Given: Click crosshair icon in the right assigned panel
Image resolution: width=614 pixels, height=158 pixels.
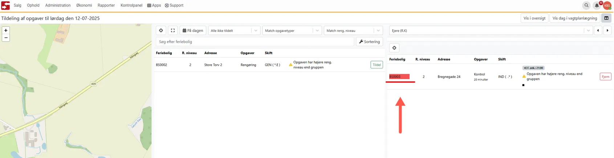Looking at the screenshot, I should click(x=394, y=48).
